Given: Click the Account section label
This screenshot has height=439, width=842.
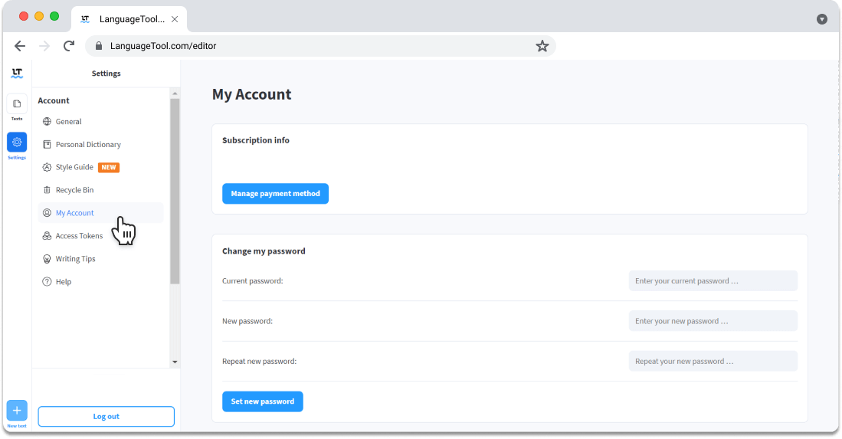Looking at the screenshot, I should pyautogui.click(x=54, y=100).
